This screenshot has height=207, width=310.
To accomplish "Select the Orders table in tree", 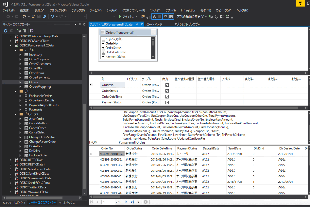I will tap(34, 82).
